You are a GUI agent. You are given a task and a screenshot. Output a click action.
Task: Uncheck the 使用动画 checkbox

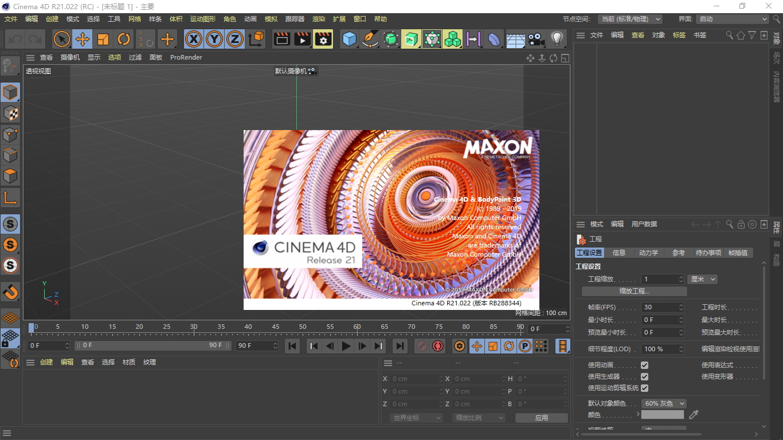tap(644, 365)
